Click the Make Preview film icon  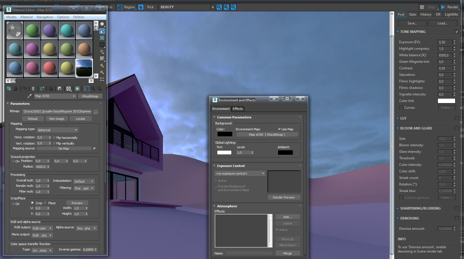[102, 59]
